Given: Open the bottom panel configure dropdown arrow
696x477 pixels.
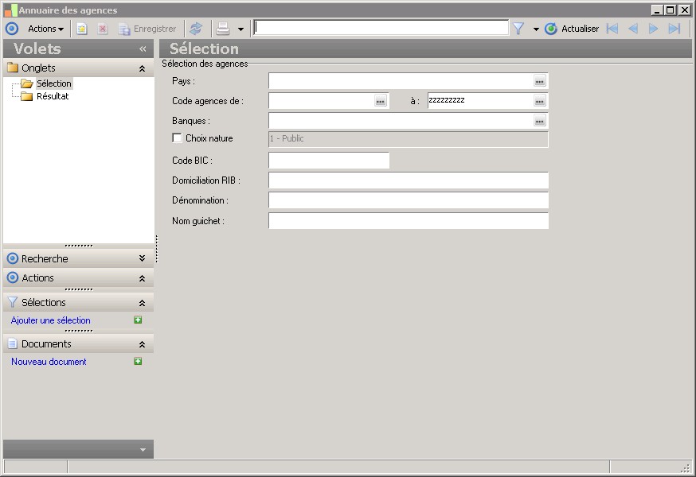Looking at the screenshot, I should (x=143, y=449).
